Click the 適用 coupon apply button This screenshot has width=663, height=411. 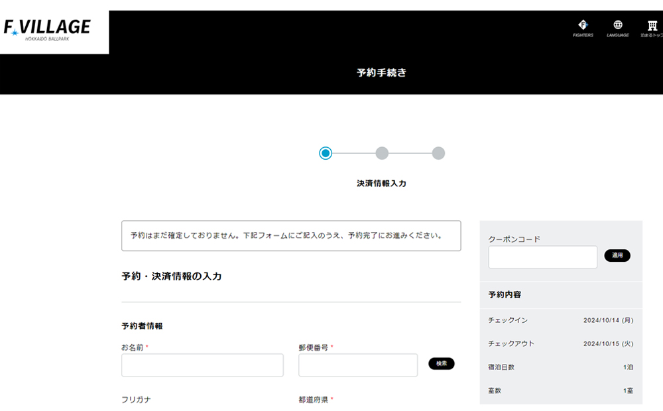(x=617, y=256)
